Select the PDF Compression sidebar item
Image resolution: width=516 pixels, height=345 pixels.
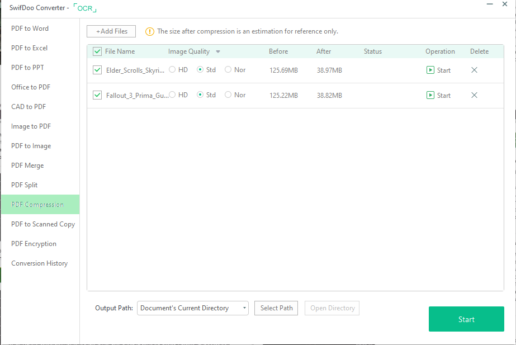click(40, 205)
